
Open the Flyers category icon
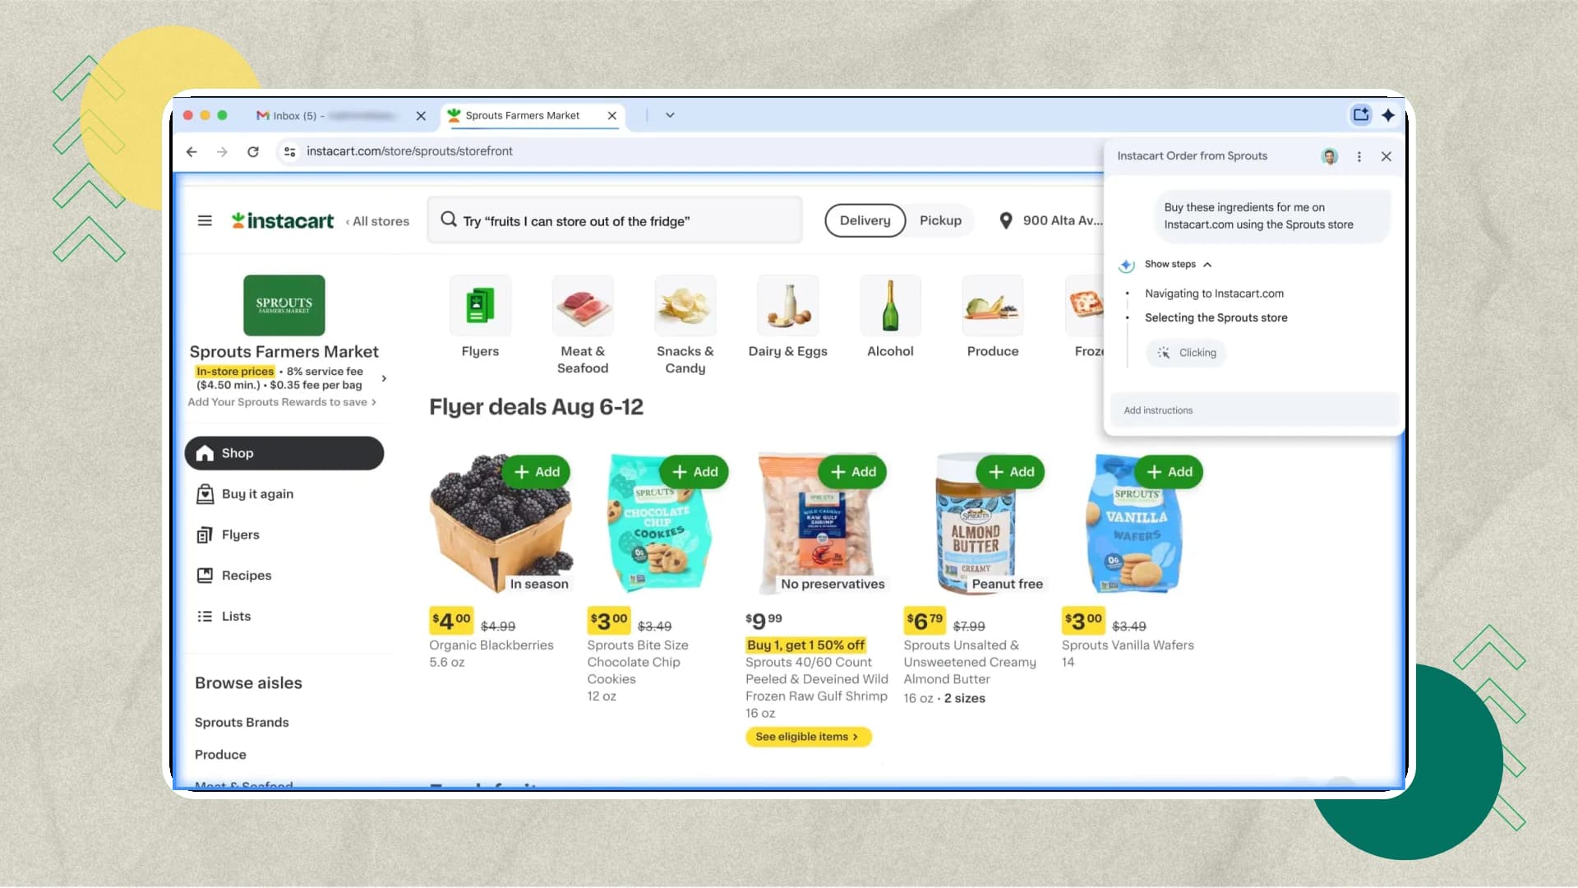(480, 305)
